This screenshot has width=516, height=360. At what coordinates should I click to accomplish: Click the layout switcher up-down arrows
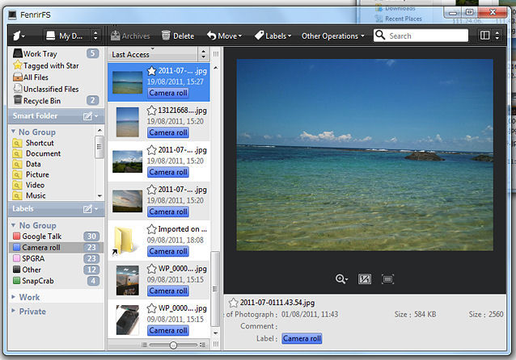(497, 36)
